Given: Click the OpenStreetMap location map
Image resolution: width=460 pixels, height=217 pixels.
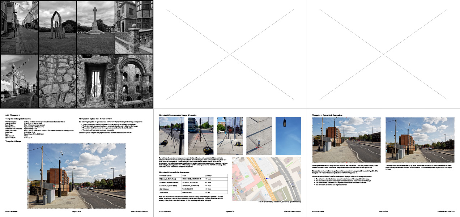Looking at the screenshot, I should 267,179.
